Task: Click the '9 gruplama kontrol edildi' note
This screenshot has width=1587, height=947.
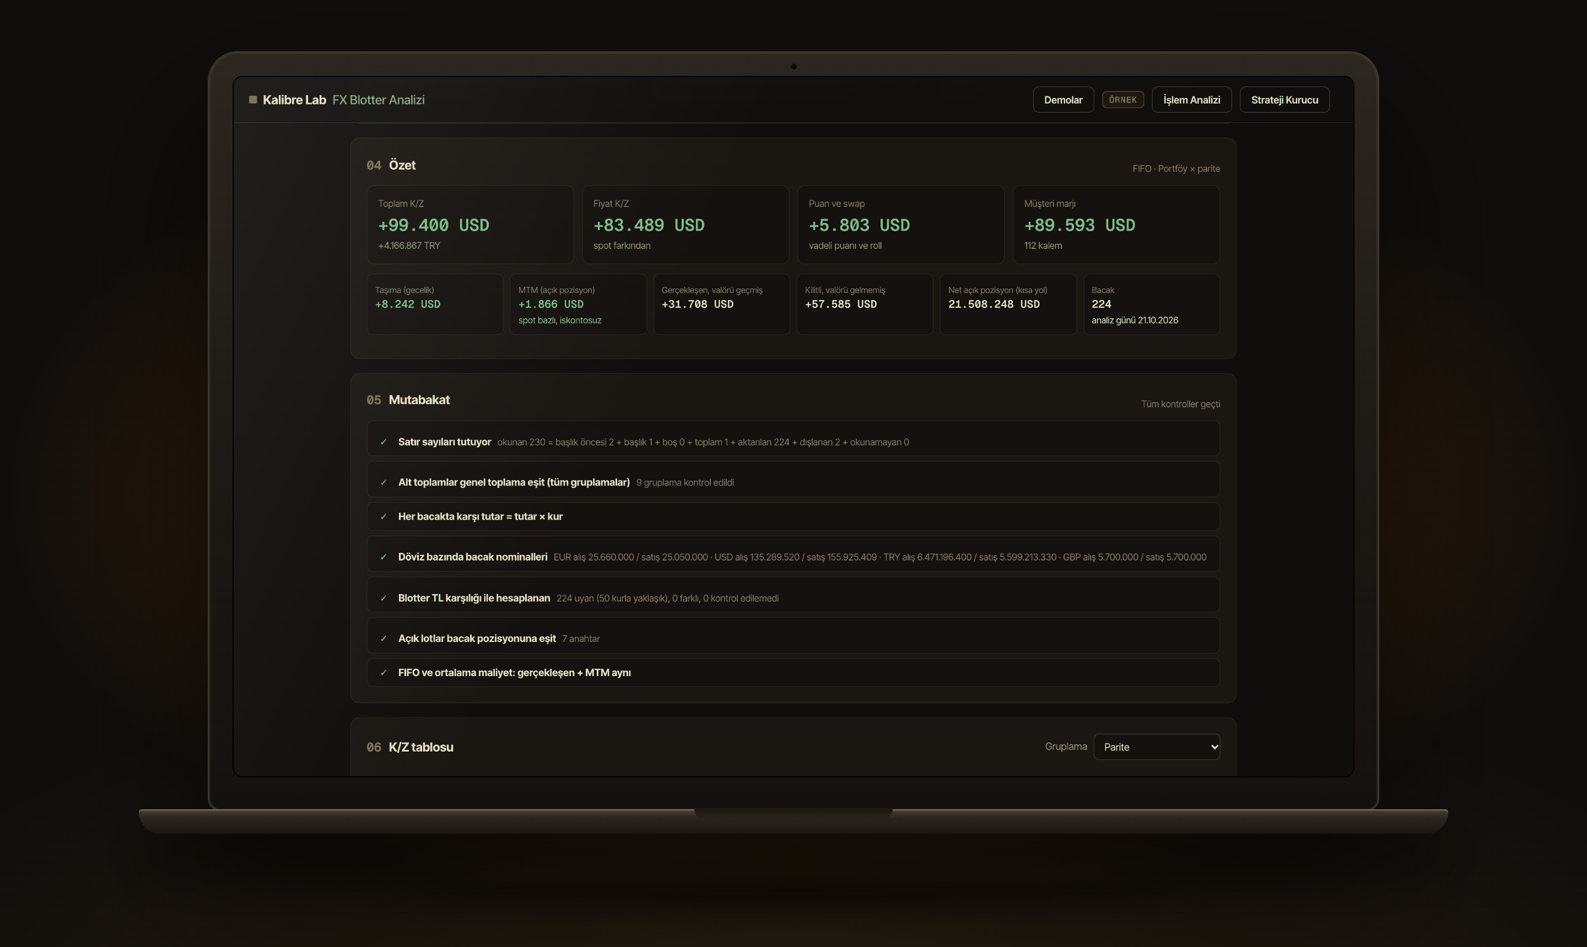Action: [x=684, y=482]
